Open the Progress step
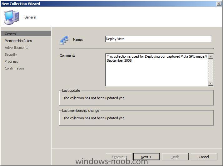Viewport: 223px width, 166px height. (x=11, y=61)
